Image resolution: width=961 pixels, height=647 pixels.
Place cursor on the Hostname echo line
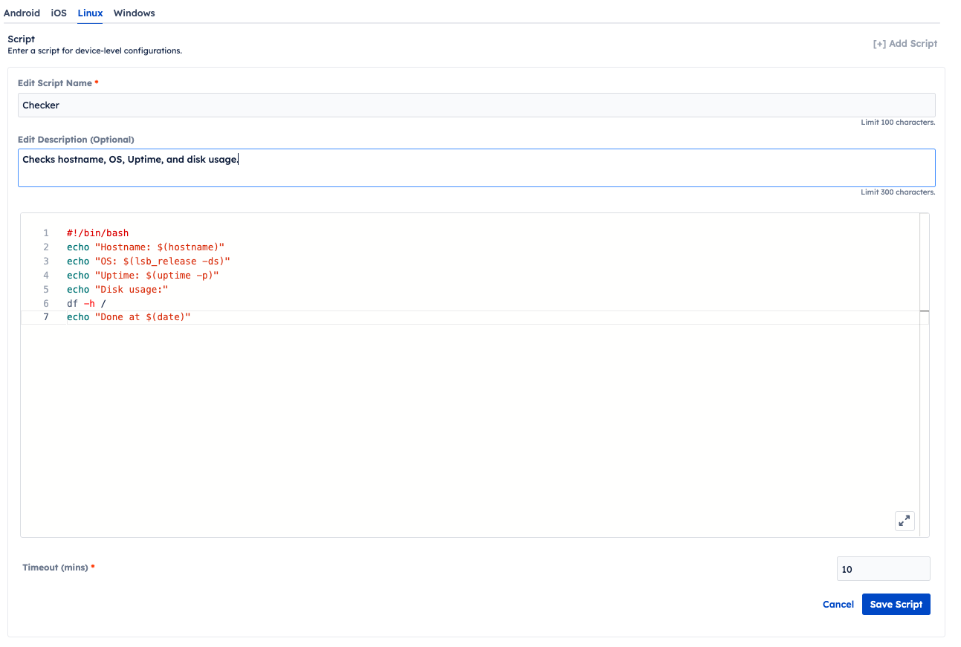tap(146, 247)
